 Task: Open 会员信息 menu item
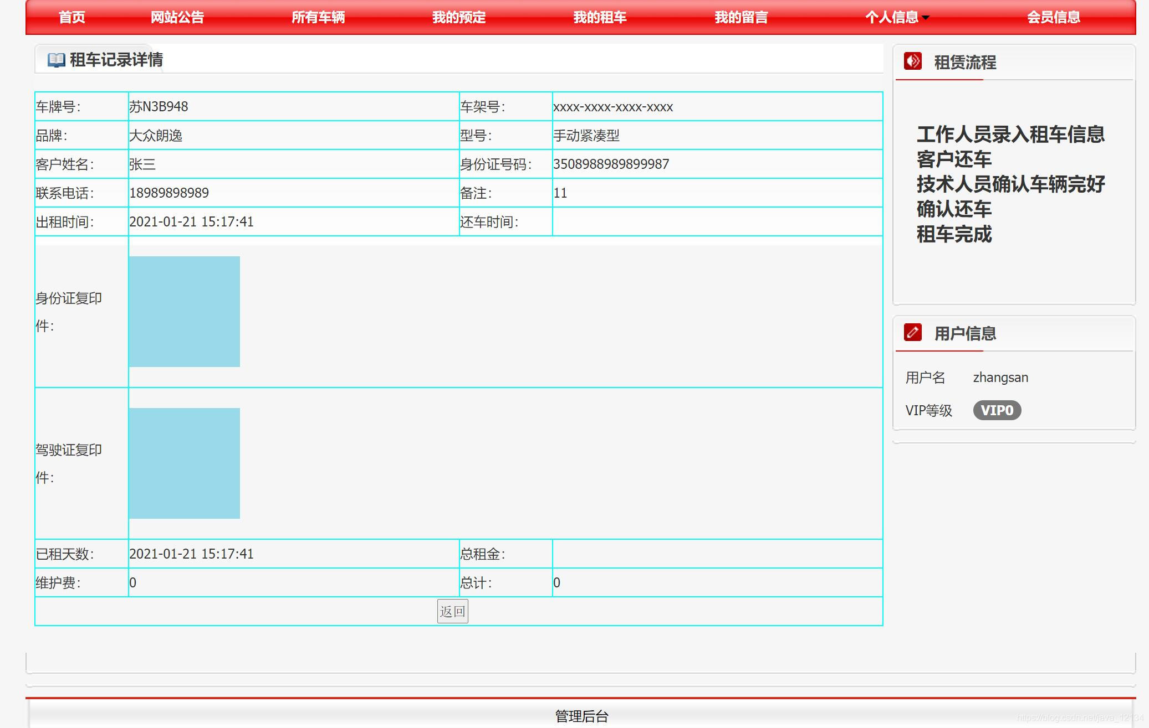(1054, 17)
